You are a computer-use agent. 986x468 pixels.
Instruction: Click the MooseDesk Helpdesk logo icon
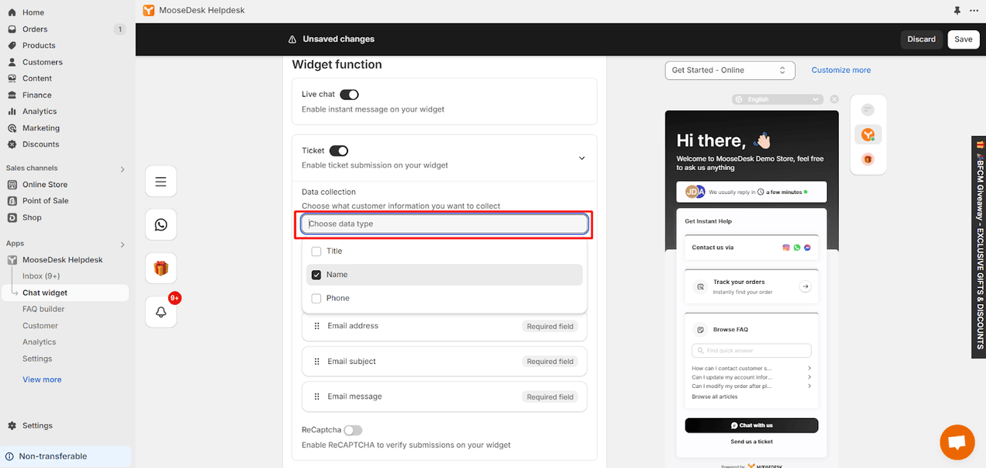point(149,11)
